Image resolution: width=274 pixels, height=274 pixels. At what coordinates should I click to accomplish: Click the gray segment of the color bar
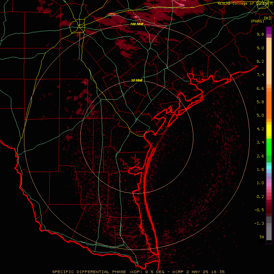tap(269, 229)
